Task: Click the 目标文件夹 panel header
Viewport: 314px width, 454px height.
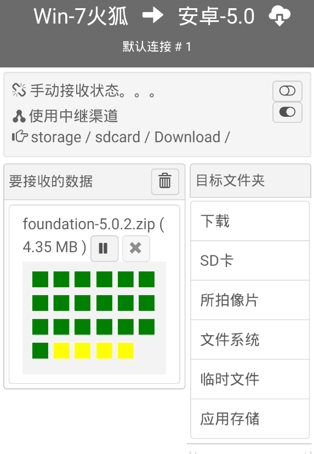Action: point(250,181)
